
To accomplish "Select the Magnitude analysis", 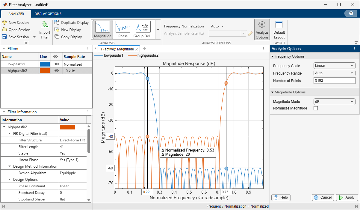I will click(x=103, y=30).
